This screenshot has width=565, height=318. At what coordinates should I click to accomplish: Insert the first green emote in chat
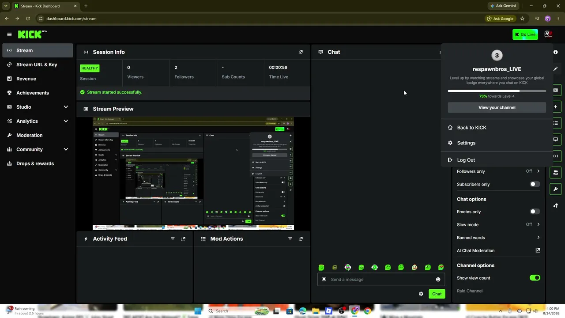click(321, 267)
